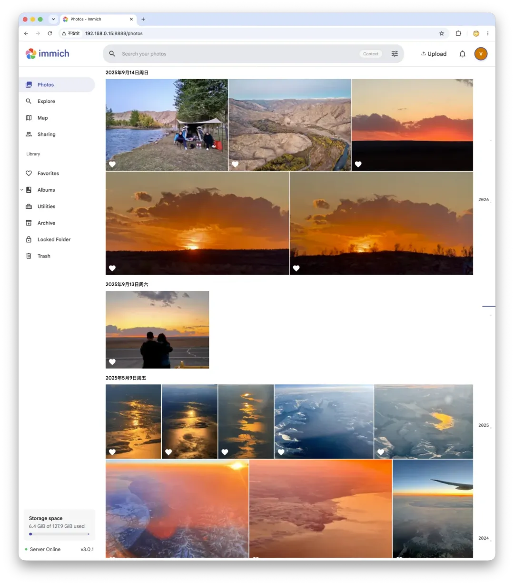Open the browser extensions puzzle icon
Screen dimensions: 514x585
[x=458, y=33]
